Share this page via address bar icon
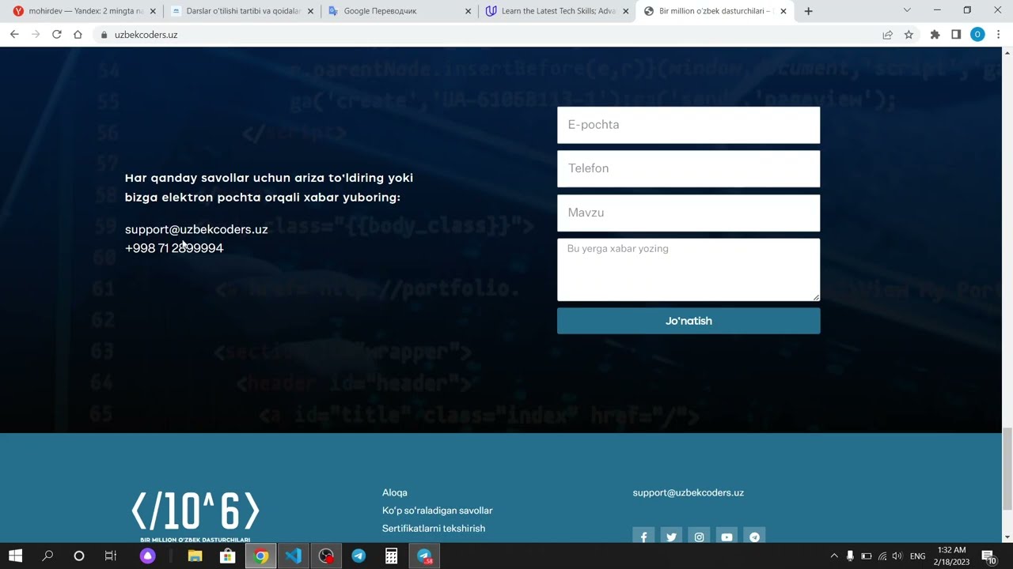This screenshot has width=1013, height=569. point(887,35)
